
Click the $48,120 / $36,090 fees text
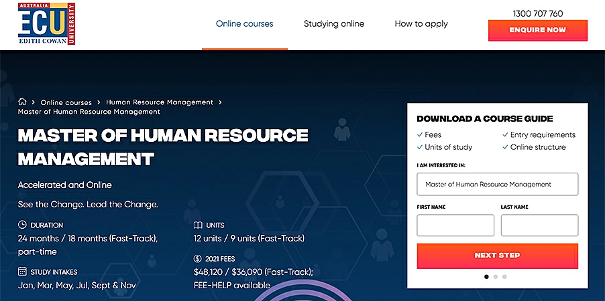coord(253,272)
